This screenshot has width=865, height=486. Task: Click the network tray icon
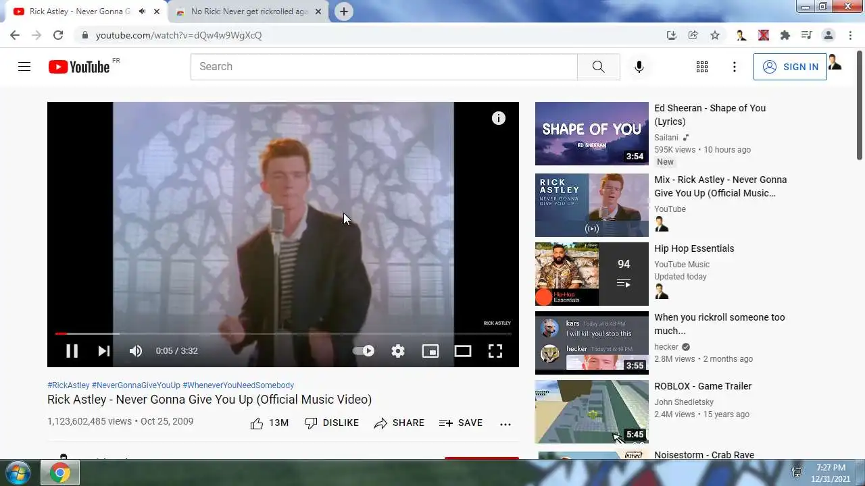pyautogui.click(x=797, y=473)
